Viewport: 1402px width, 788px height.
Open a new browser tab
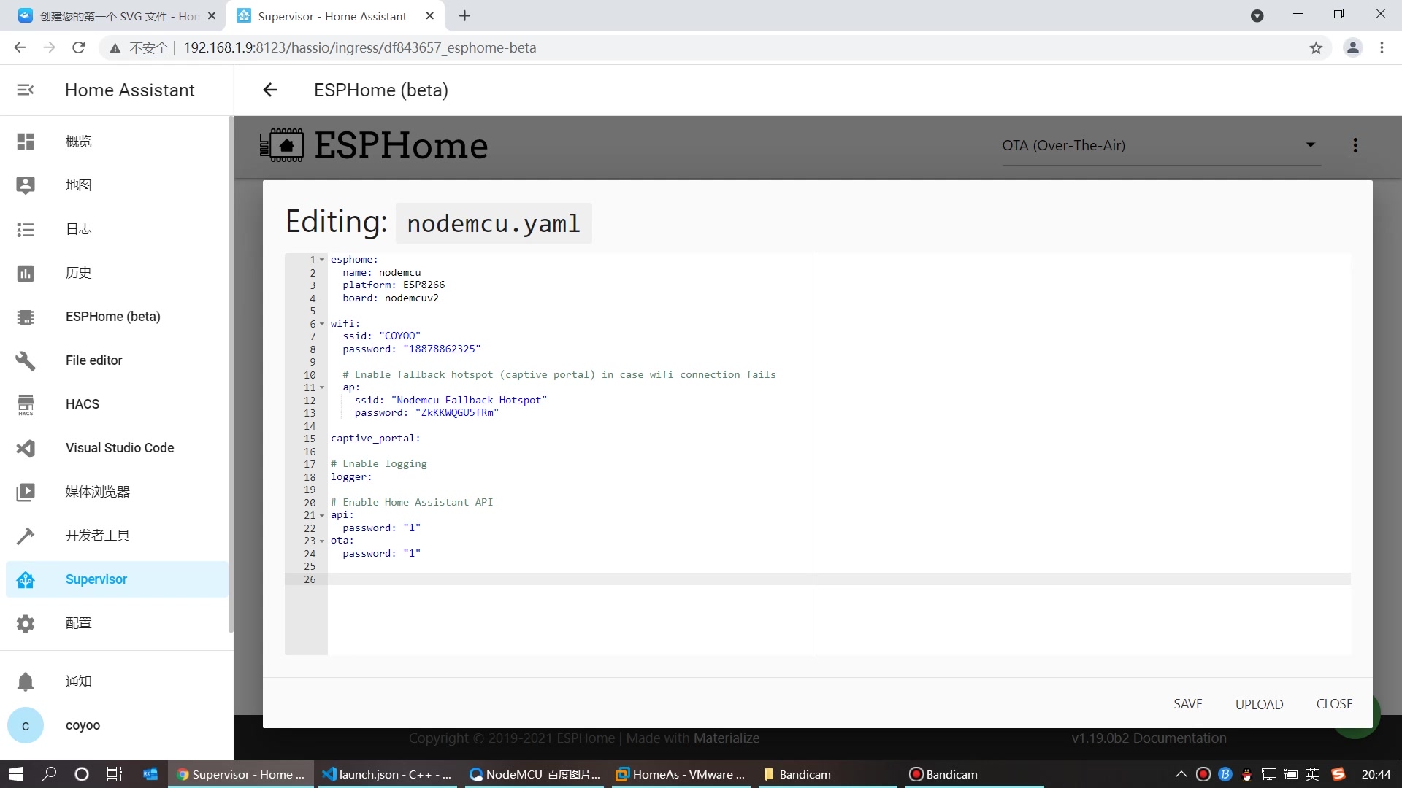pyautogui.click(x=464, y=15)
